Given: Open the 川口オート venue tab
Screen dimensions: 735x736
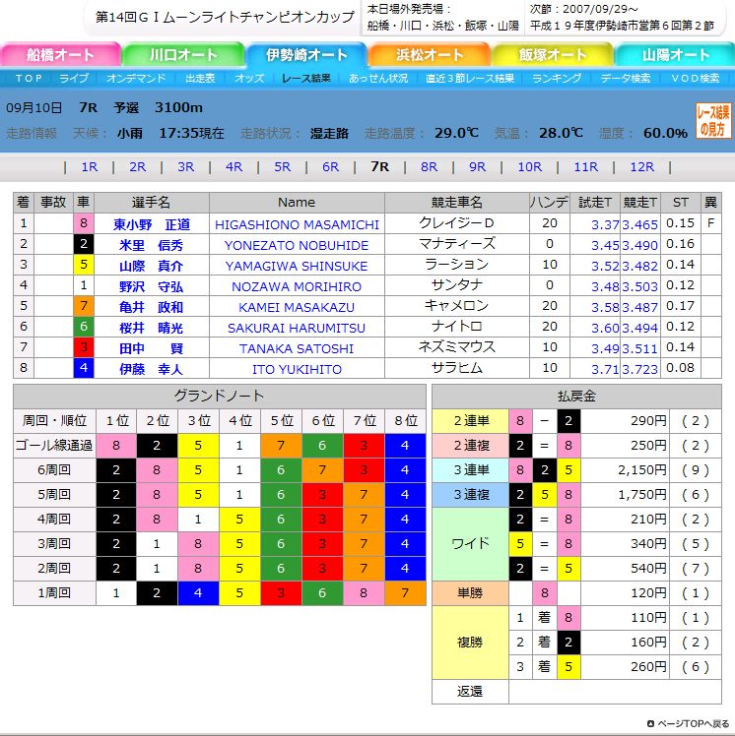Looking at the screenshot, I should [183, 55].
